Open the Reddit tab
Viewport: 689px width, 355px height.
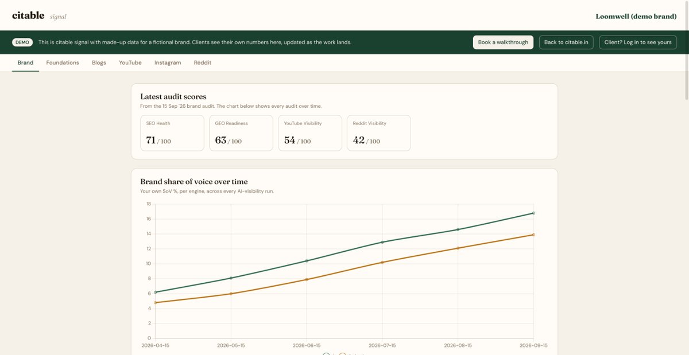[203, 63]
